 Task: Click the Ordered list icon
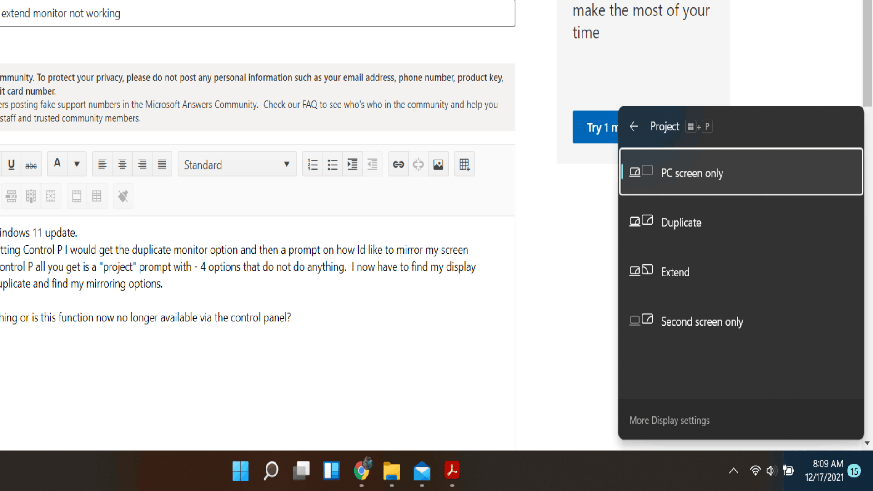pyautogui.click(x=312, y=165)
